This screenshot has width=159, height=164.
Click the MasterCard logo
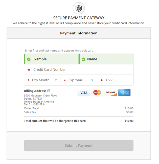[97, 93]
